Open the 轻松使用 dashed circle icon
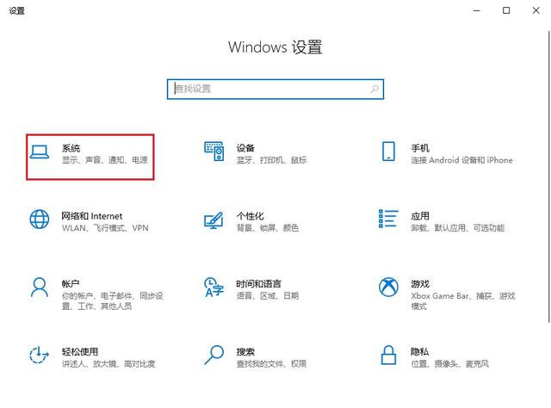The width and height of the screenshot is (551, 408). (x=39, y=355)
